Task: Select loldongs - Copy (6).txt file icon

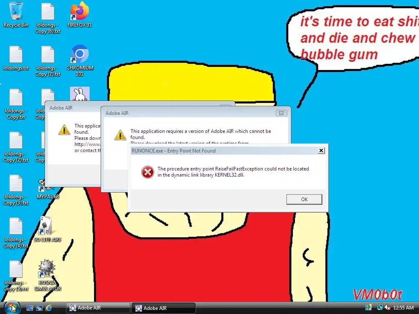Action: [x=48, y=18]
